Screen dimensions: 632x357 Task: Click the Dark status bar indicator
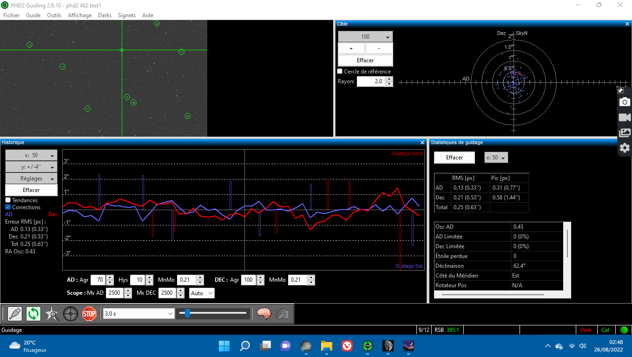point(586,330)
